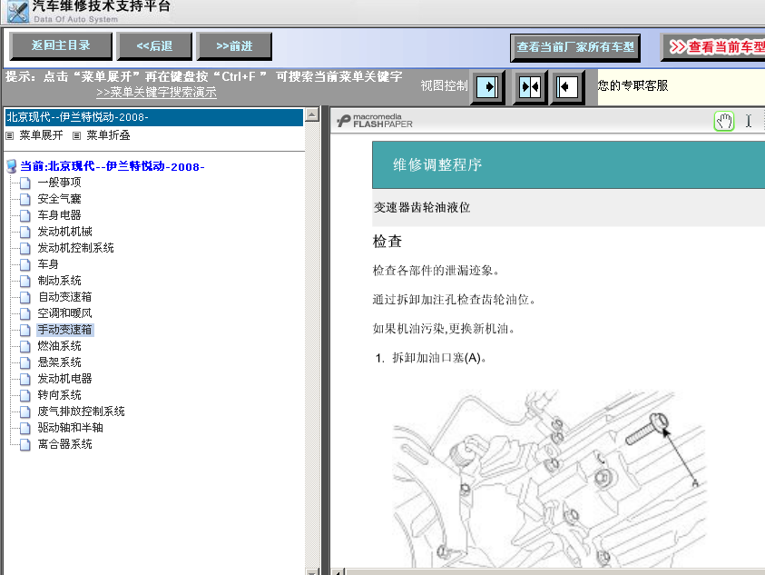This screenshot has width=765, height=575.
Task: Open 查看当前厂家所有车型
Action: point(575,47)
